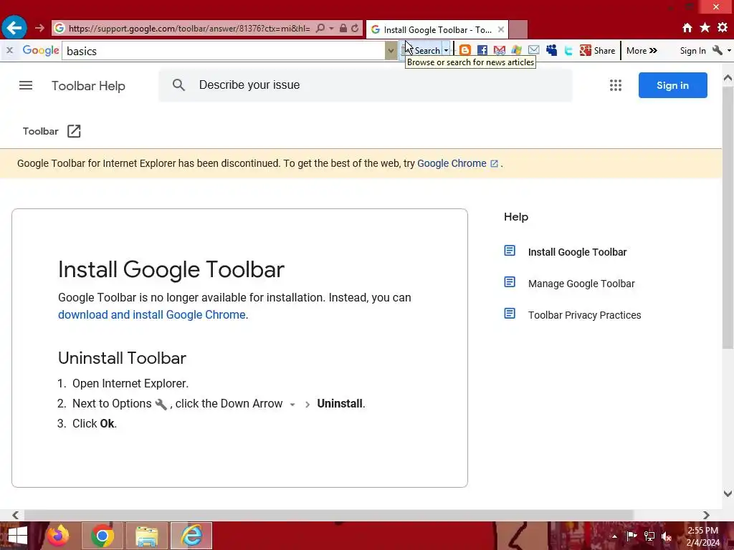The height and width of the screenshot is (550, 734).
Task: Click the Blogger icon on toolbar
Action: (x=464, y=51)
